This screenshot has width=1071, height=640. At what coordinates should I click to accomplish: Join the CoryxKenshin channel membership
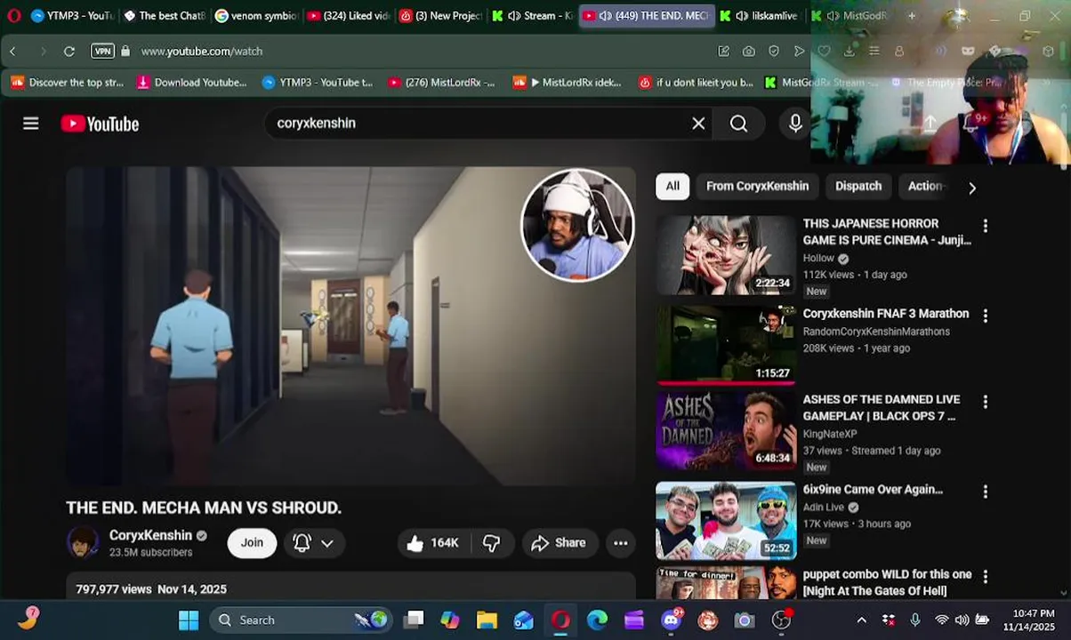click(x=252, y=543)
